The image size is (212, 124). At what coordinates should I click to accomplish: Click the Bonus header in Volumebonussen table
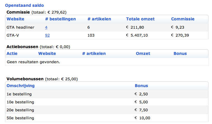click(142, 86)
